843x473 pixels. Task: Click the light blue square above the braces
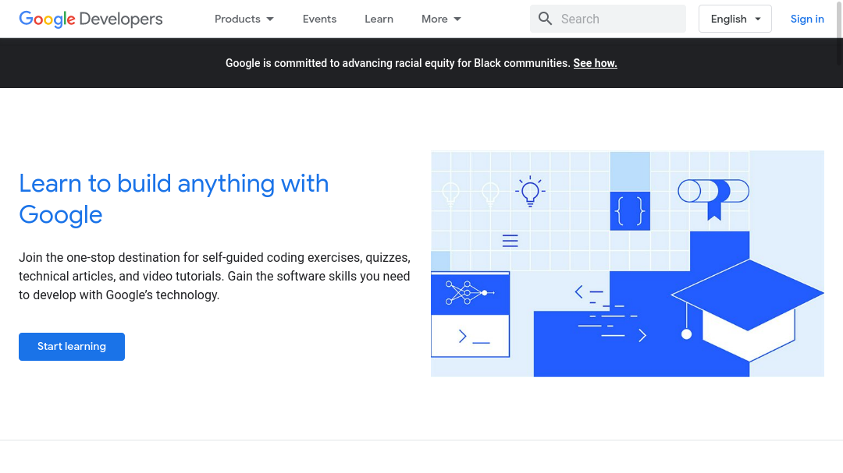tap(630, 171)
